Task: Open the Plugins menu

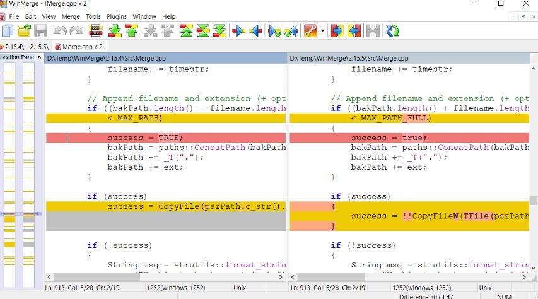Action: tap(117, 16)
